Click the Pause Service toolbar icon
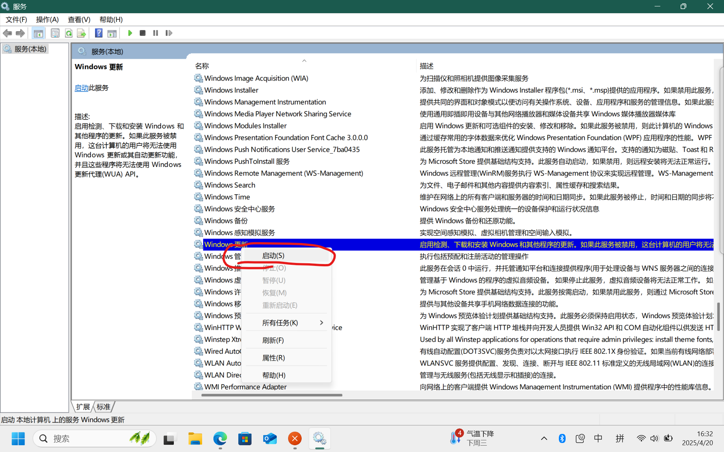This screenshot has height=452, width=724. click(155, 33)
